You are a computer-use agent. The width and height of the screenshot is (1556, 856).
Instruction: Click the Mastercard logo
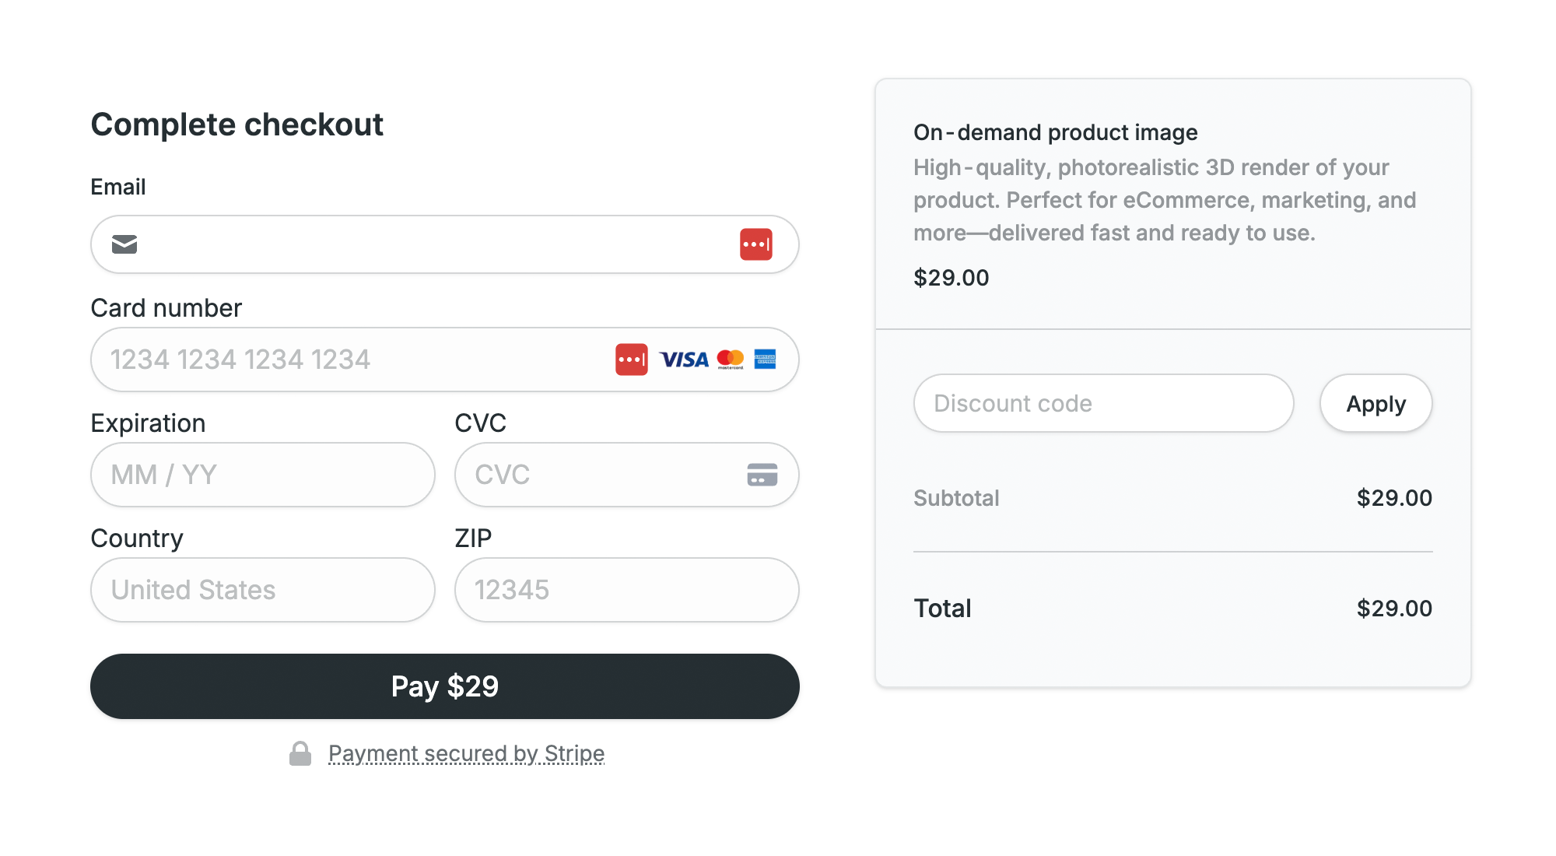point(731,359)
